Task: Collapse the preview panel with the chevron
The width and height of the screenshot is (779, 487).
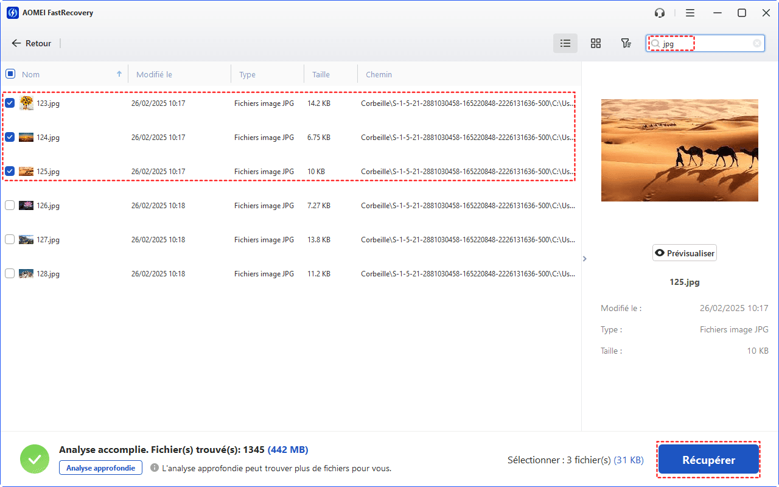Action: pyautogui.click(x=584, y=259)
